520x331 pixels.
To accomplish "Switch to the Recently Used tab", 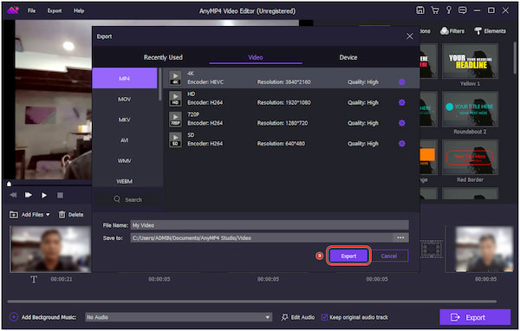I will (x=163, y=57).
